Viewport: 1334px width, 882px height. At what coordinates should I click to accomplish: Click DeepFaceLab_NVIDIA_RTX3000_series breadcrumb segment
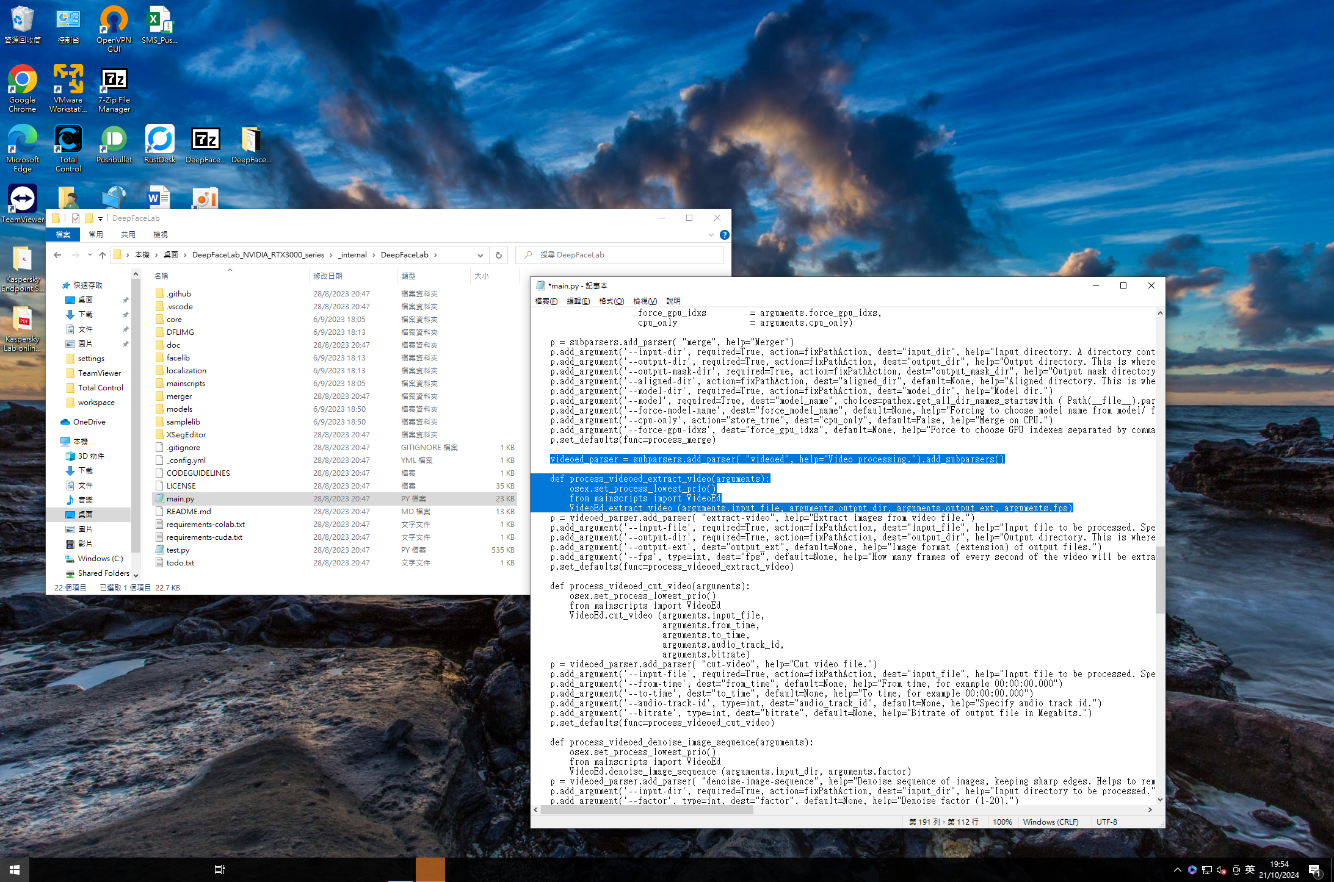tap(258, 255)
